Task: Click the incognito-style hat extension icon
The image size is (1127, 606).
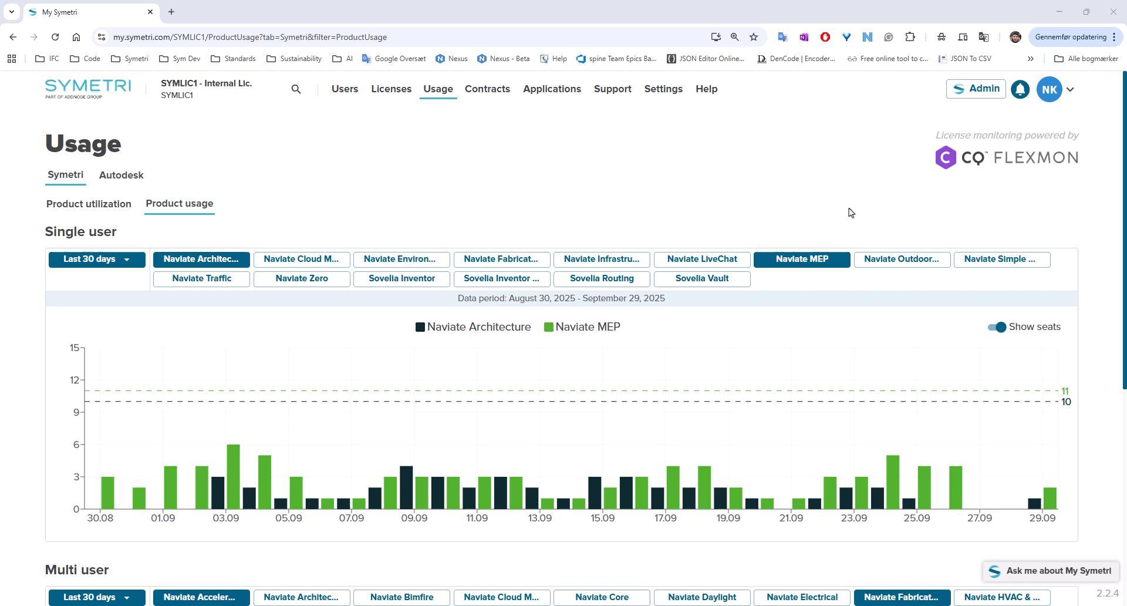Action: (x=942, y=37)
